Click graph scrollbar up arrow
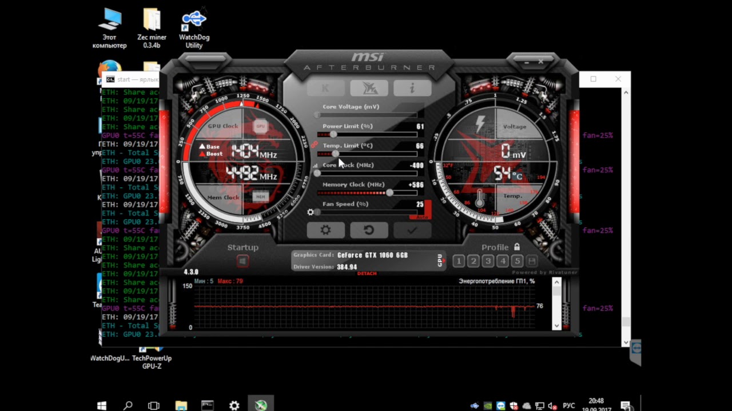Screen dimensions: 732x411 [x=556, y=282]
